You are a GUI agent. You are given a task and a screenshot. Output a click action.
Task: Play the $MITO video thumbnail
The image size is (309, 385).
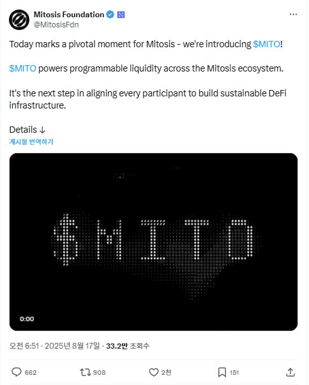153,242
